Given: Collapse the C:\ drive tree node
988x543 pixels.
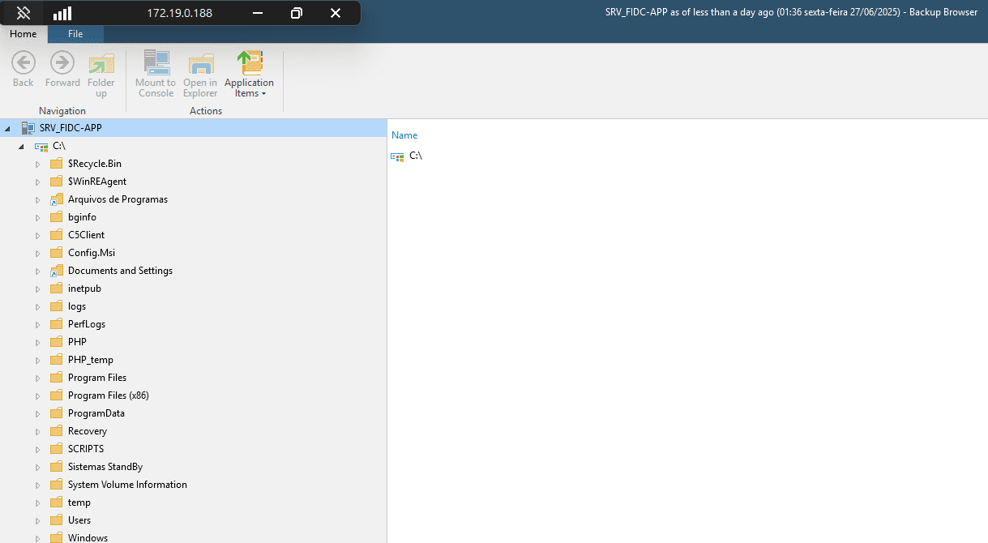Looking at the screenshot, I should [x=22, y=147].
